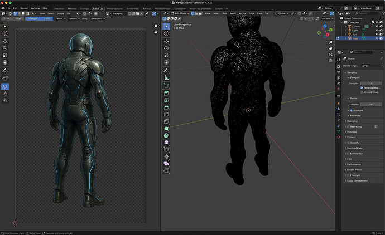Activate Select Box tool in 3D viewport toolbar
This screenshot has width=385, height=235.
tap(166, 26)
